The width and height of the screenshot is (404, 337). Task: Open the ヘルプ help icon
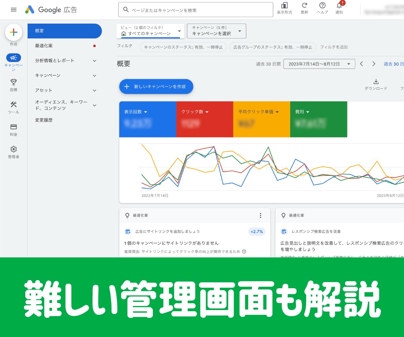click(323, 5)
